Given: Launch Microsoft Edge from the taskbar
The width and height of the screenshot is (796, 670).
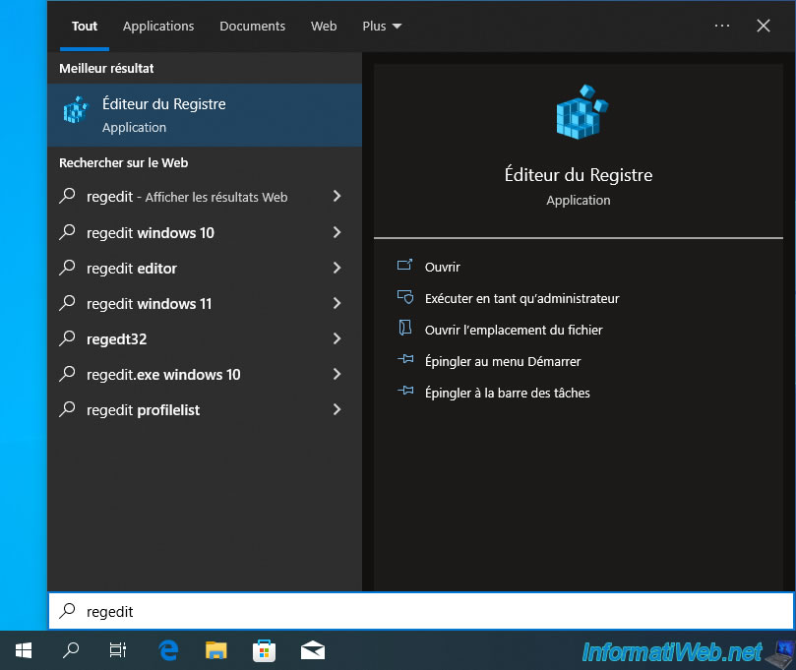Looking at the screenshot, I should point(168,650).
